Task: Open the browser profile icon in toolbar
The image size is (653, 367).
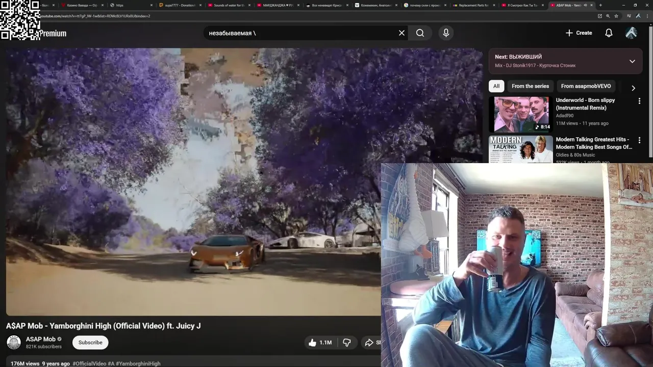Action: coord(638,16)
